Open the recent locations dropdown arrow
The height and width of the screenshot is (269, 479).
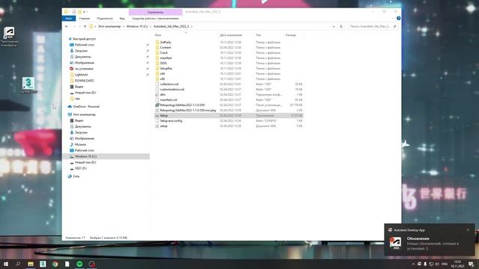[x=80, y=27]
